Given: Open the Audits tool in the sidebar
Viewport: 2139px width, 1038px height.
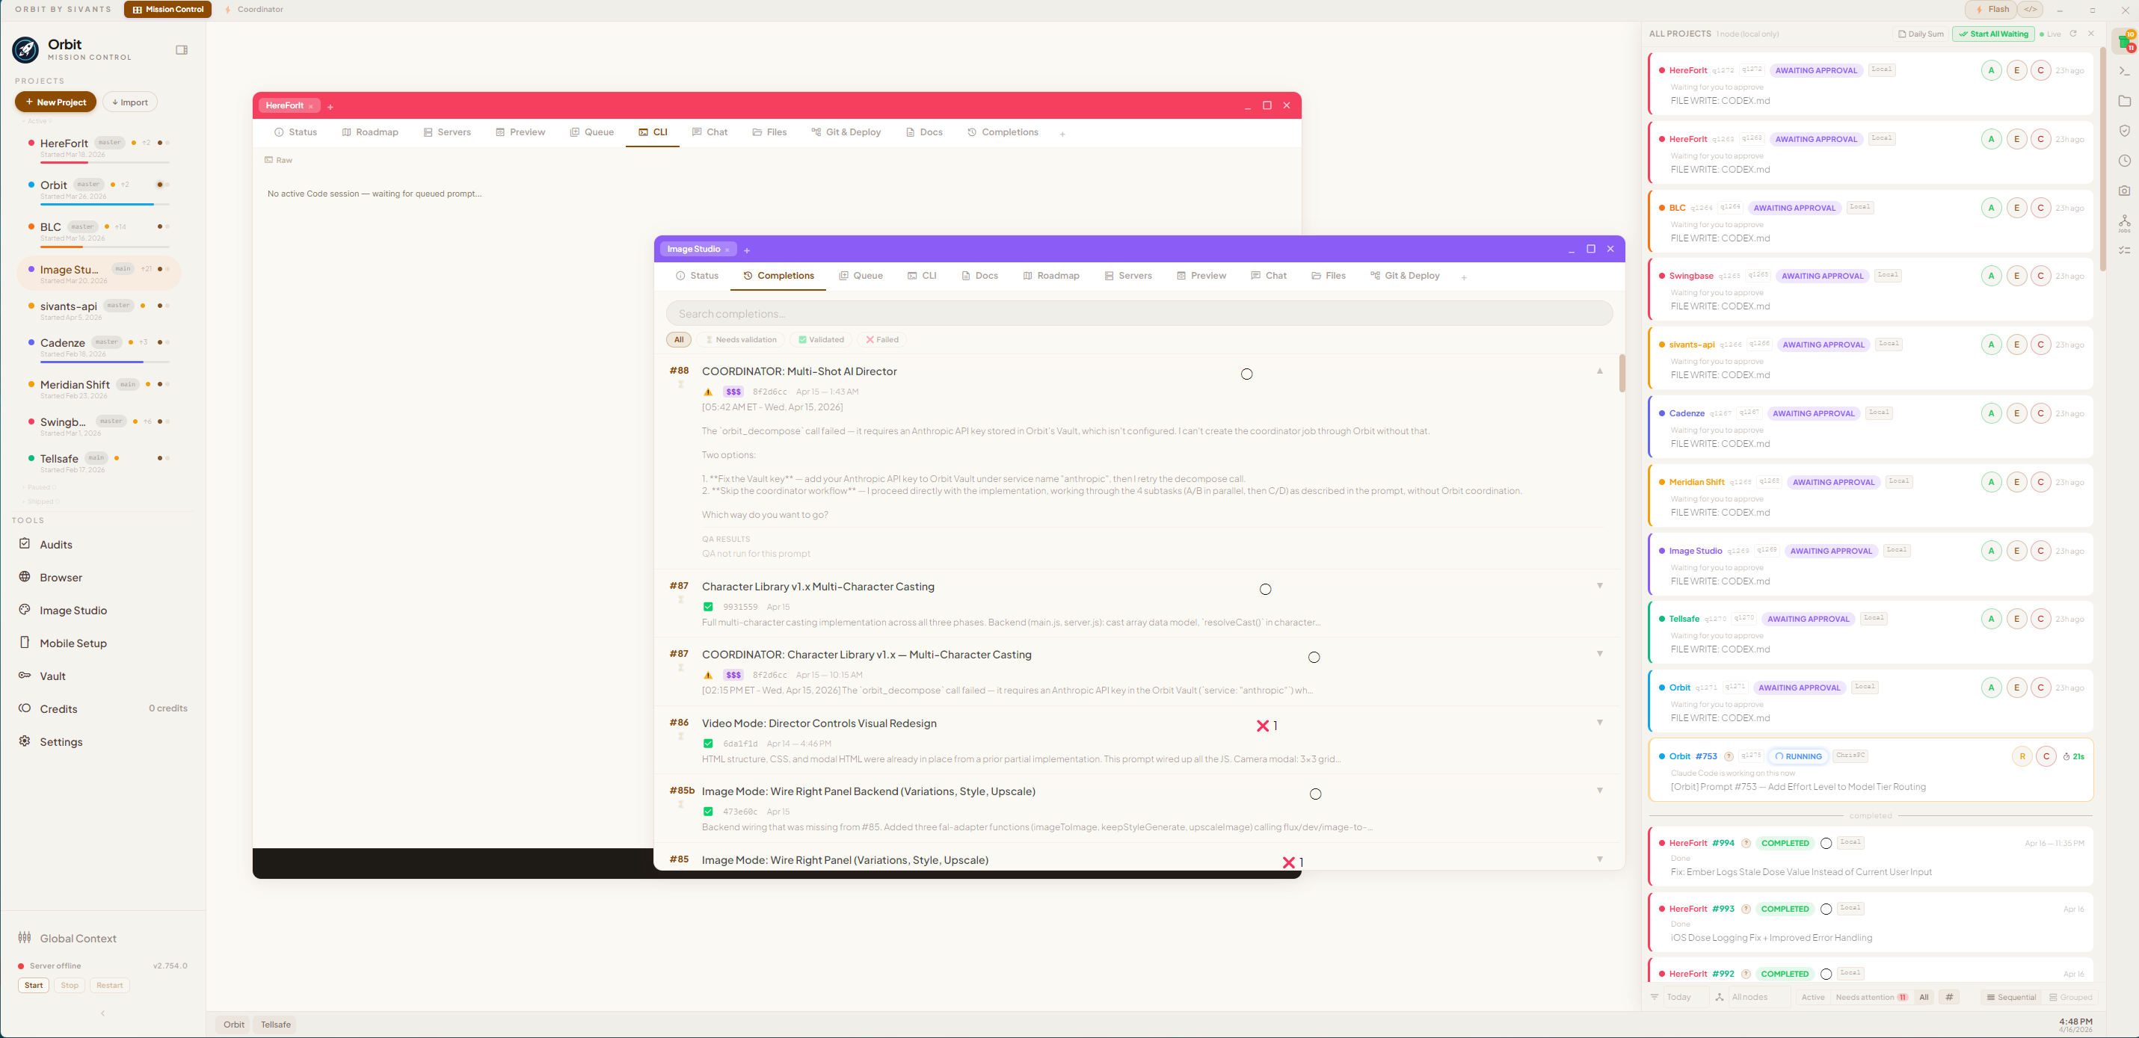Looking at the screenshot, I should (x=55, y=544).
